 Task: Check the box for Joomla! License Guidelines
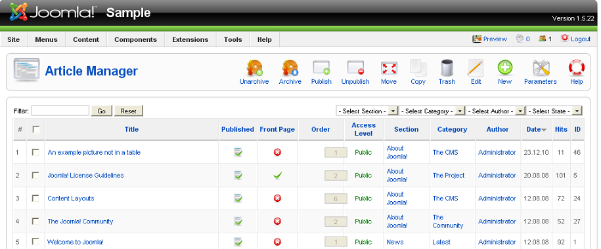coord(35,175)
